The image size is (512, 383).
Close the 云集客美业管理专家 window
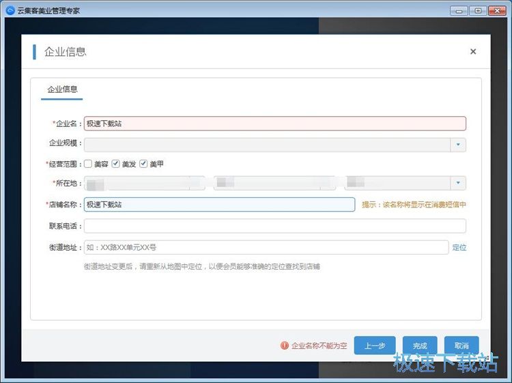(497, 11)
